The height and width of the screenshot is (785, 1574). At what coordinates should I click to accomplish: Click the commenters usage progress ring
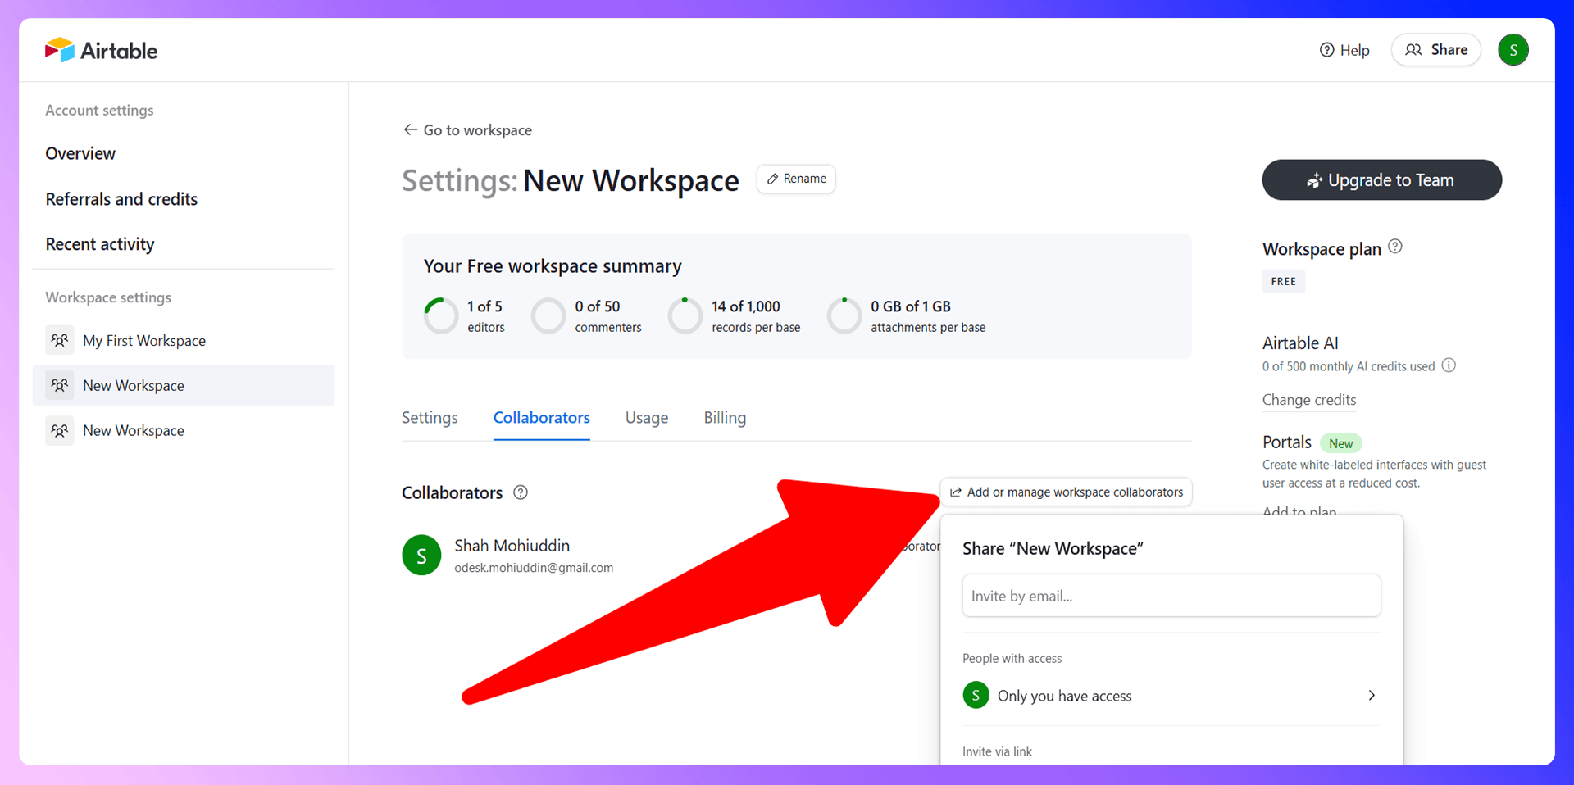click(x=548, y=315)
